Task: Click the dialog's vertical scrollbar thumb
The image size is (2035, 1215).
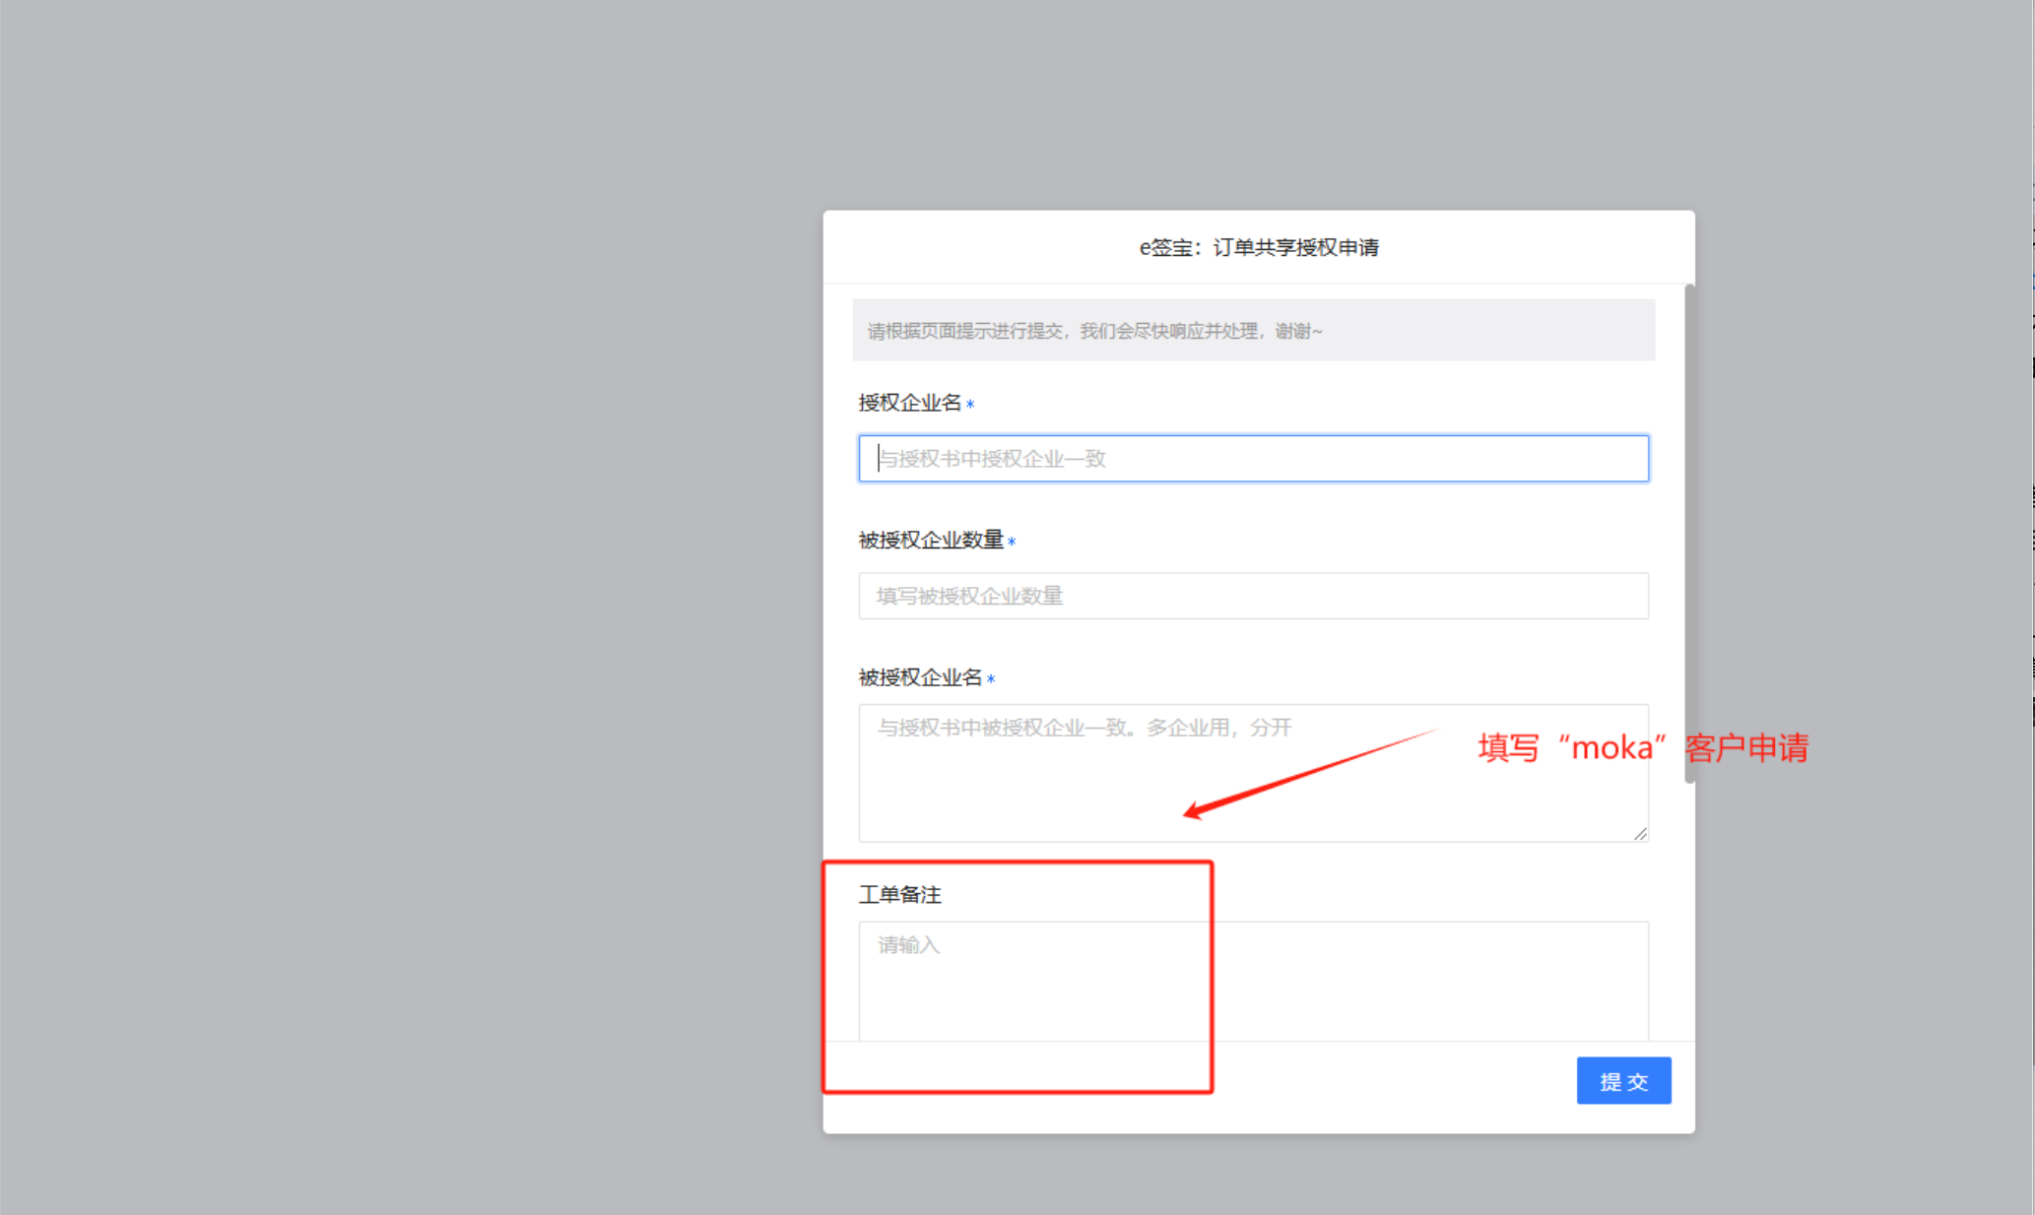Action: tap(1689, 532)
